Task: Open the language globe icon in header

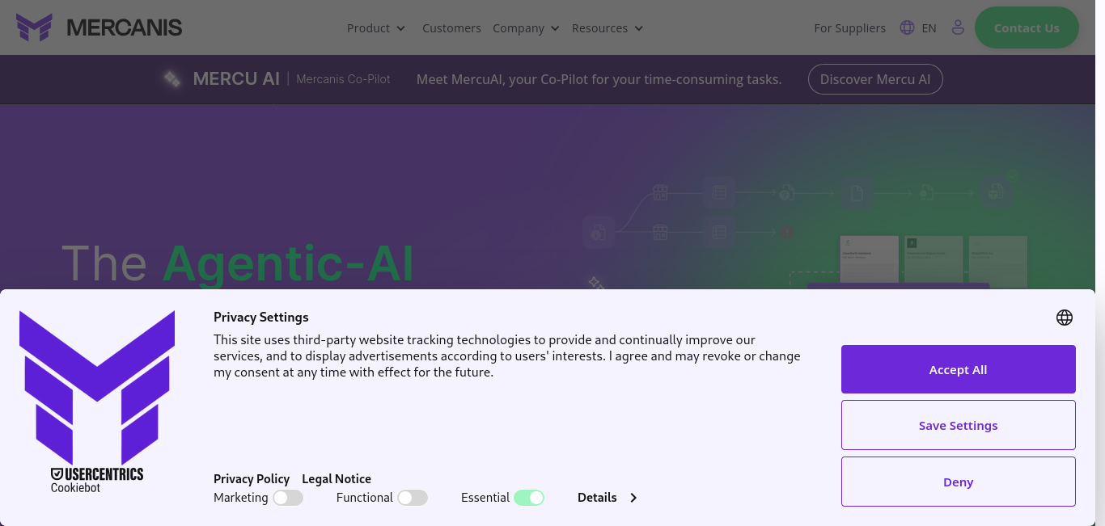Action: [907, 27]
